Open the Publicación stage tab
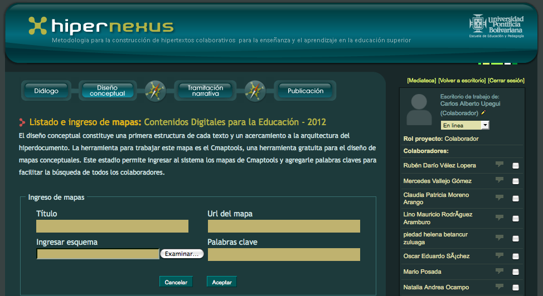This screenshot has width=543, height=296. coord(305,91)
